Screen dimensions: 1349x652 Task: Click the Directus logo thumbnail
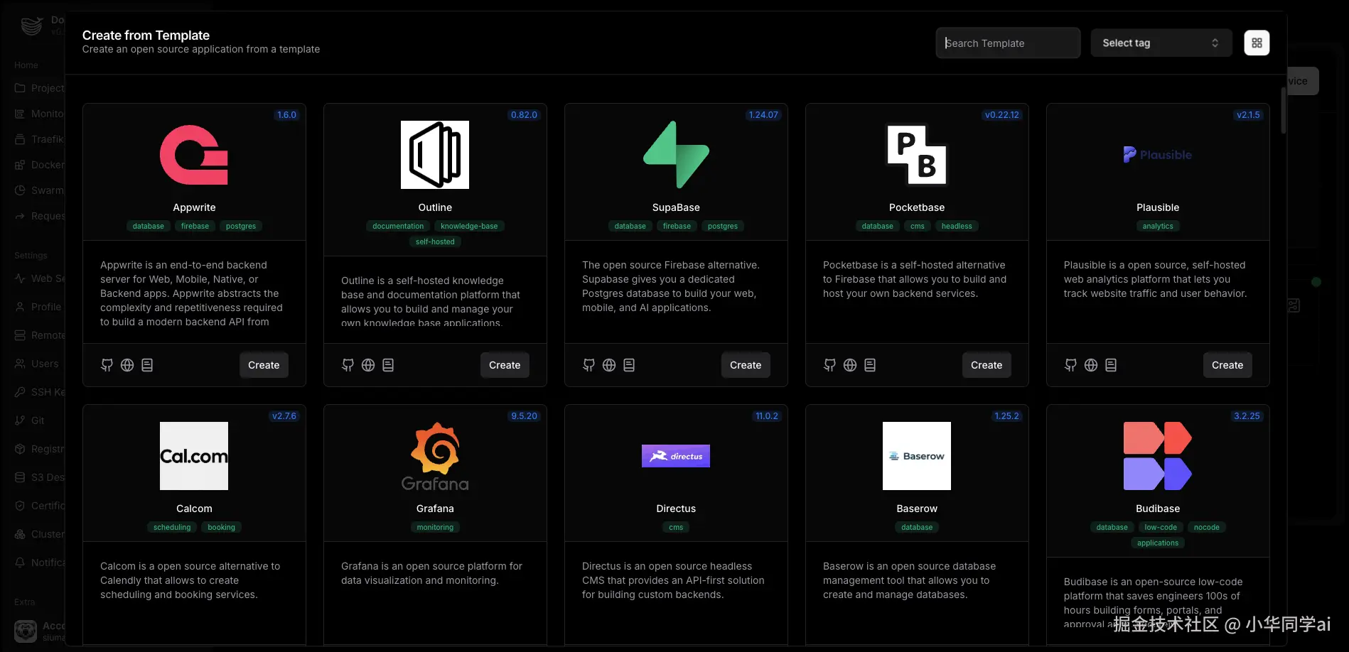[676, 456]
